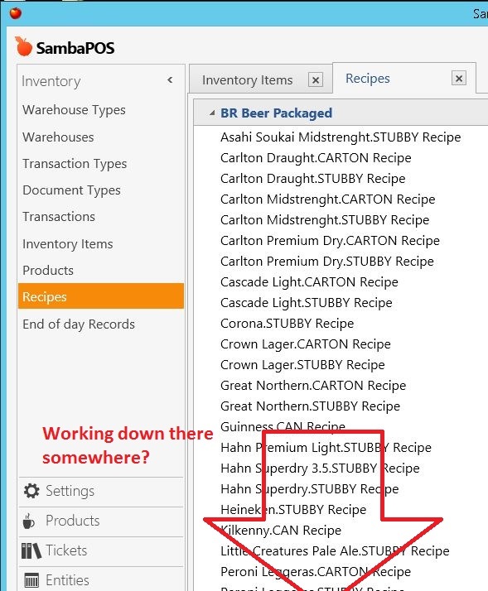488x591 pixels.
Task: Select Great Northern.STUBBY Recipe
Action: point(310,406)
